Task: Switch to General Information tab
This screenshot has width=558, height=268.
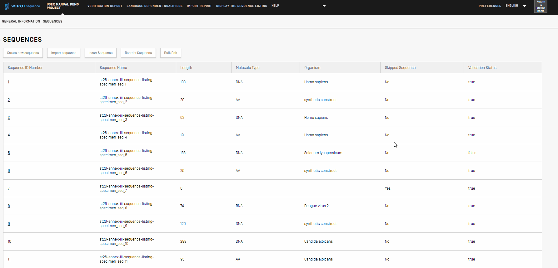Action: (x=21, y=22)
